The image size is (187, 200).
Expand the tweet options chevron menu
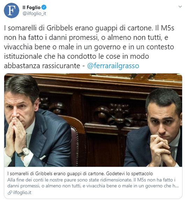[180, 7]
